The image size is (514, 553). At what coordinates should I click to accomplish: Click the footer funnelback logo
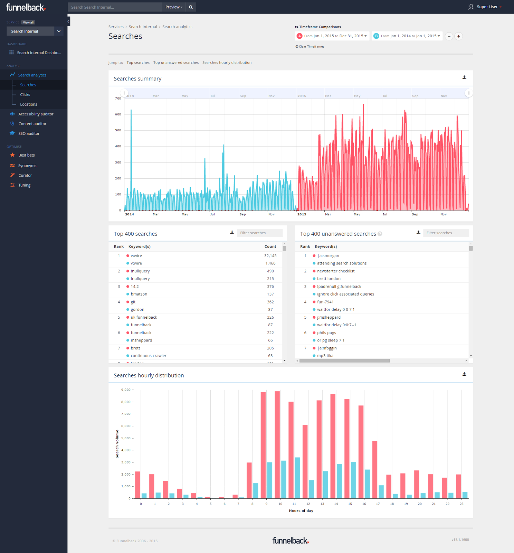pyautogui.click(x=291, y=541)
